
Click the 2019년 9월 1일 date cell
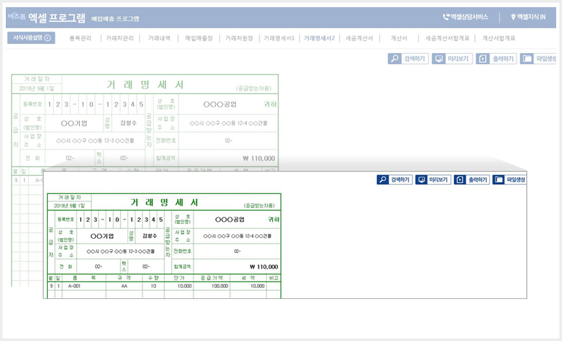tap(69, 206)
